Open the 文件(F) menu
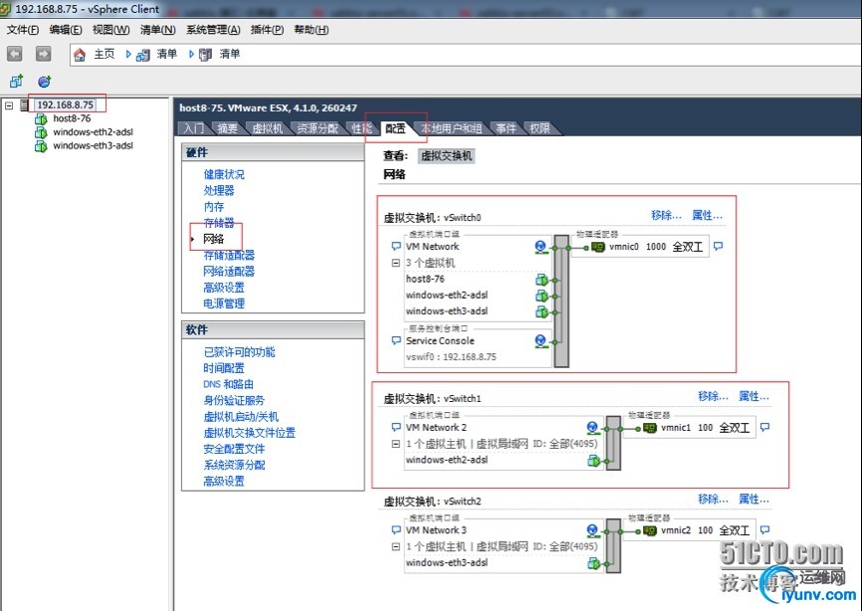 coord(23,30)
